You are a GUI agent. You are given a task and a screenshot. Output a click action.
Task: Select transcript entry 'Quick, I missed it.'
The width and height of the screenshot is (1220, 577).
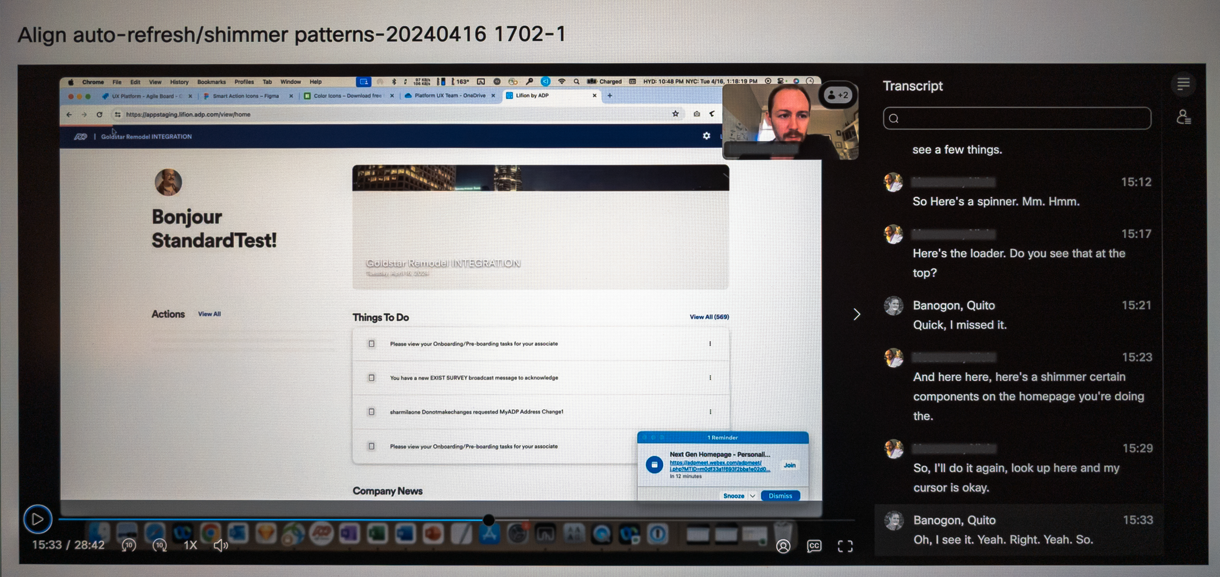(959, 325)
